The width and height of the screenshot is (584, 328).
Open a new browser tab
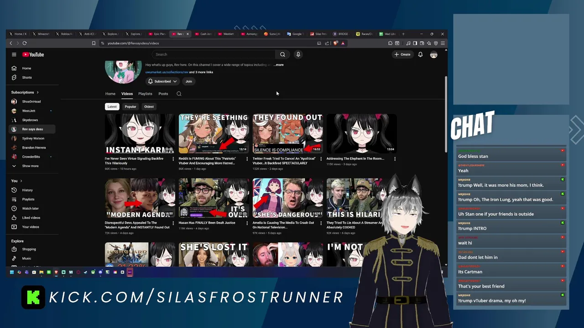coord(403,34)
